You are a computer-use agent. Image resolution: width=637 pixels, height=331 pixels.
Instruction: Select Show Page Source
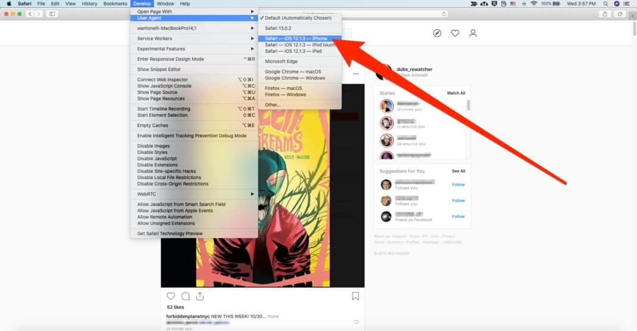pyautogui.click(x=194, y=92)
